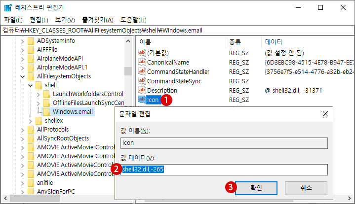
Task: Click the Windows.email folder icon
Action: point(46,111)
